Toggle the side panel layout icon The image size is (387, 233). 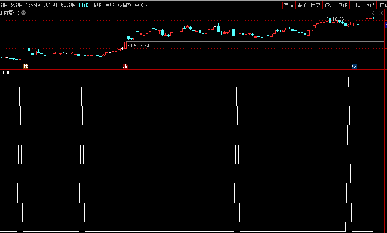pyautogui.click(x=381, y=13)
